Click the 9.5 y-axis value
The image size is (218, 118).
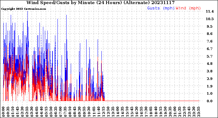(x=210, y=26)
